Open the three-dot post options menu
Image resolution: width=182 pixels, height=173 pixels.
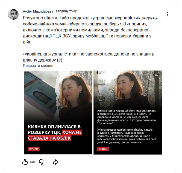pos(167,14)
